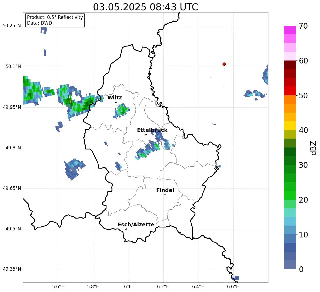Click the Ettelbruck station cross marker
The width and height of the screenshot is (320, 292).
(x=146, y=135)
